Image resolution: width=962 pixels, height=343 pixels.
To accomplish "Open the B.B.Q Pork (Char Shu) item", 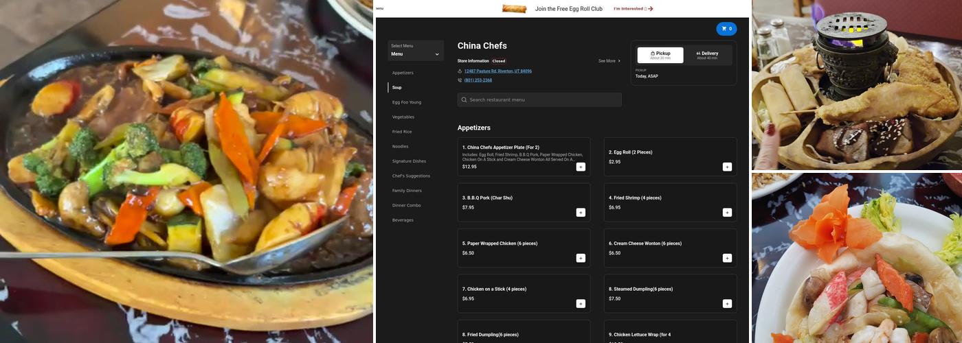I will pos(524,202).
